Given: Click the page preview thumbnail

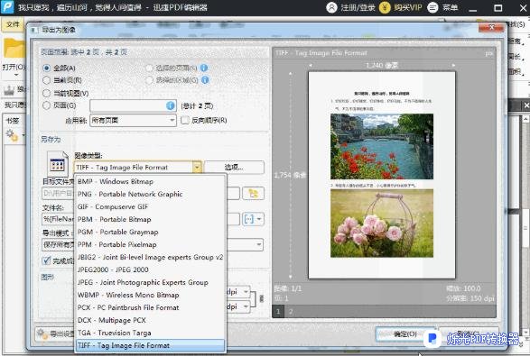Looking at the screenshot, I should 382,175.
